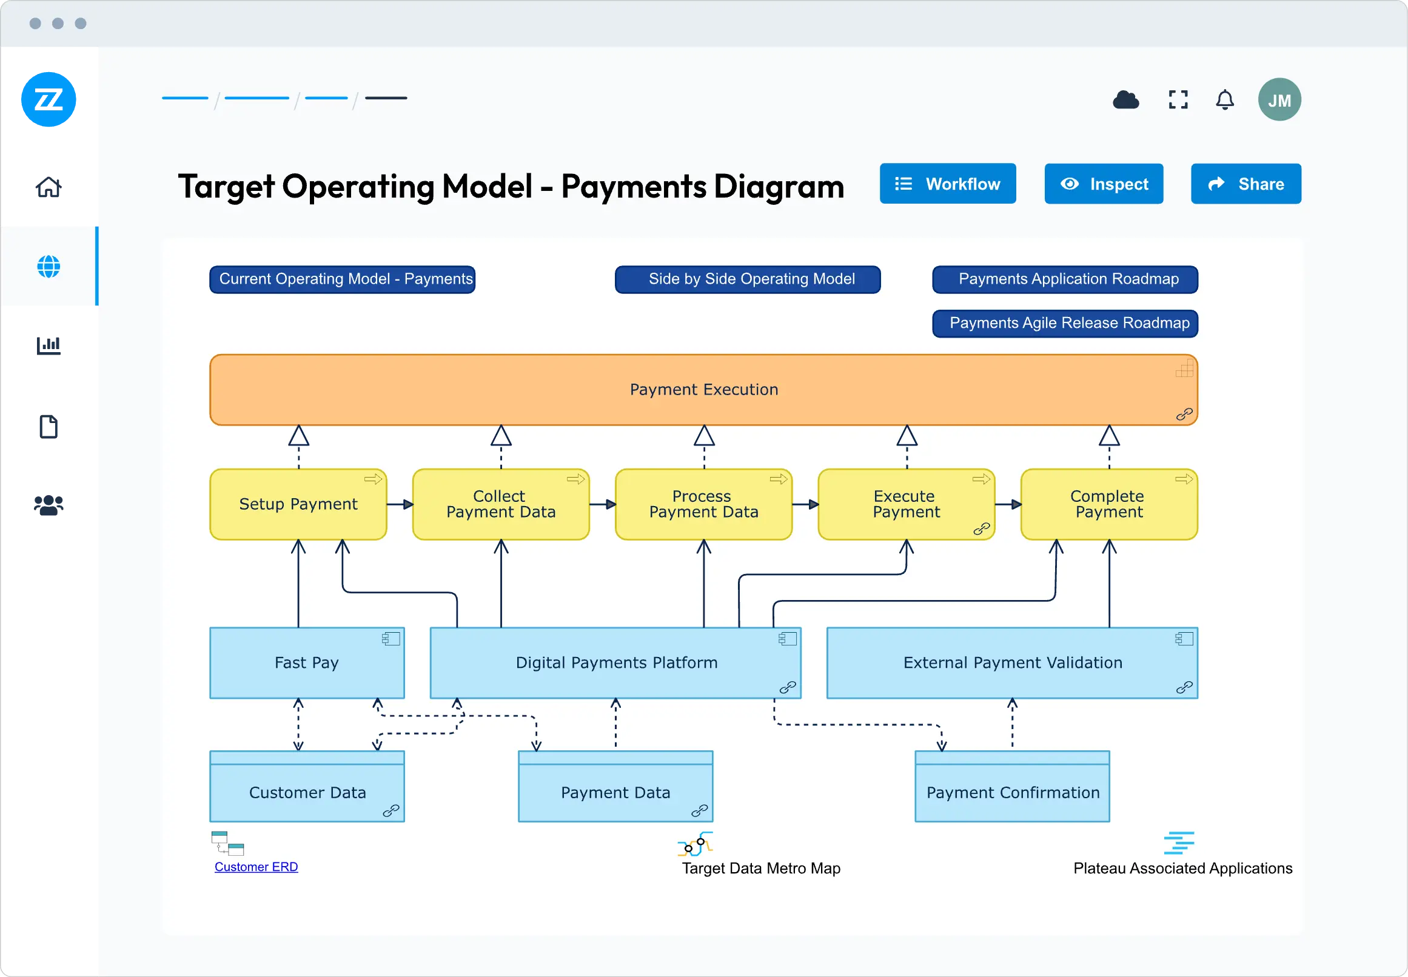
Task: Click the cloud sync icon in the top bar
Action: click(x=1125, y=99)
